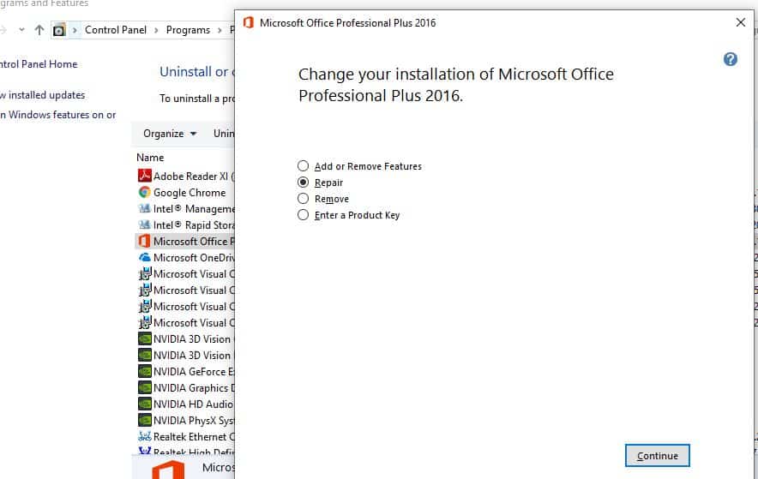Select Adobe Reader XI program row
This screenshot has width=758, height=479.
185,176
